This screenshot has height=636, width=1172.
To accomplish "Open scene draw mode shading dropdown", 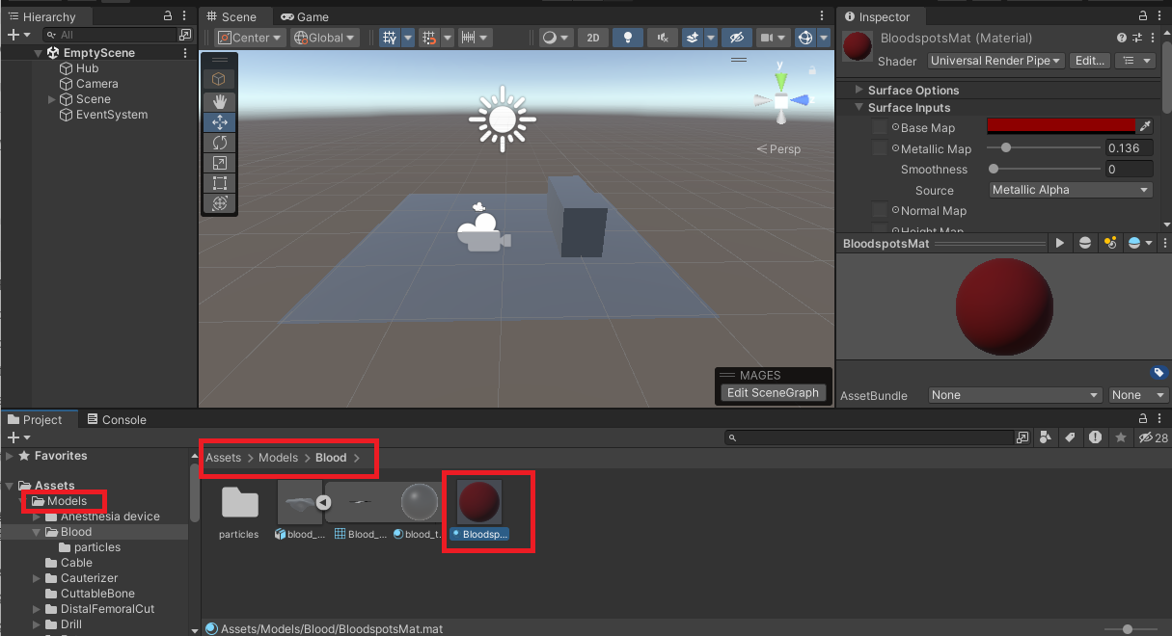I will click(555, 38).
